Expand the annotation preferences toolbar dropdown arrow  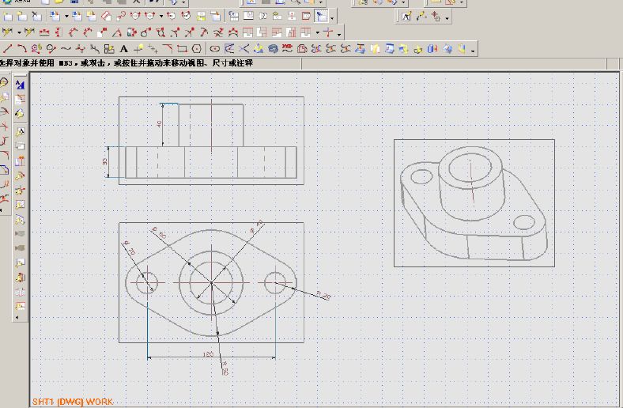pos(447,18)
